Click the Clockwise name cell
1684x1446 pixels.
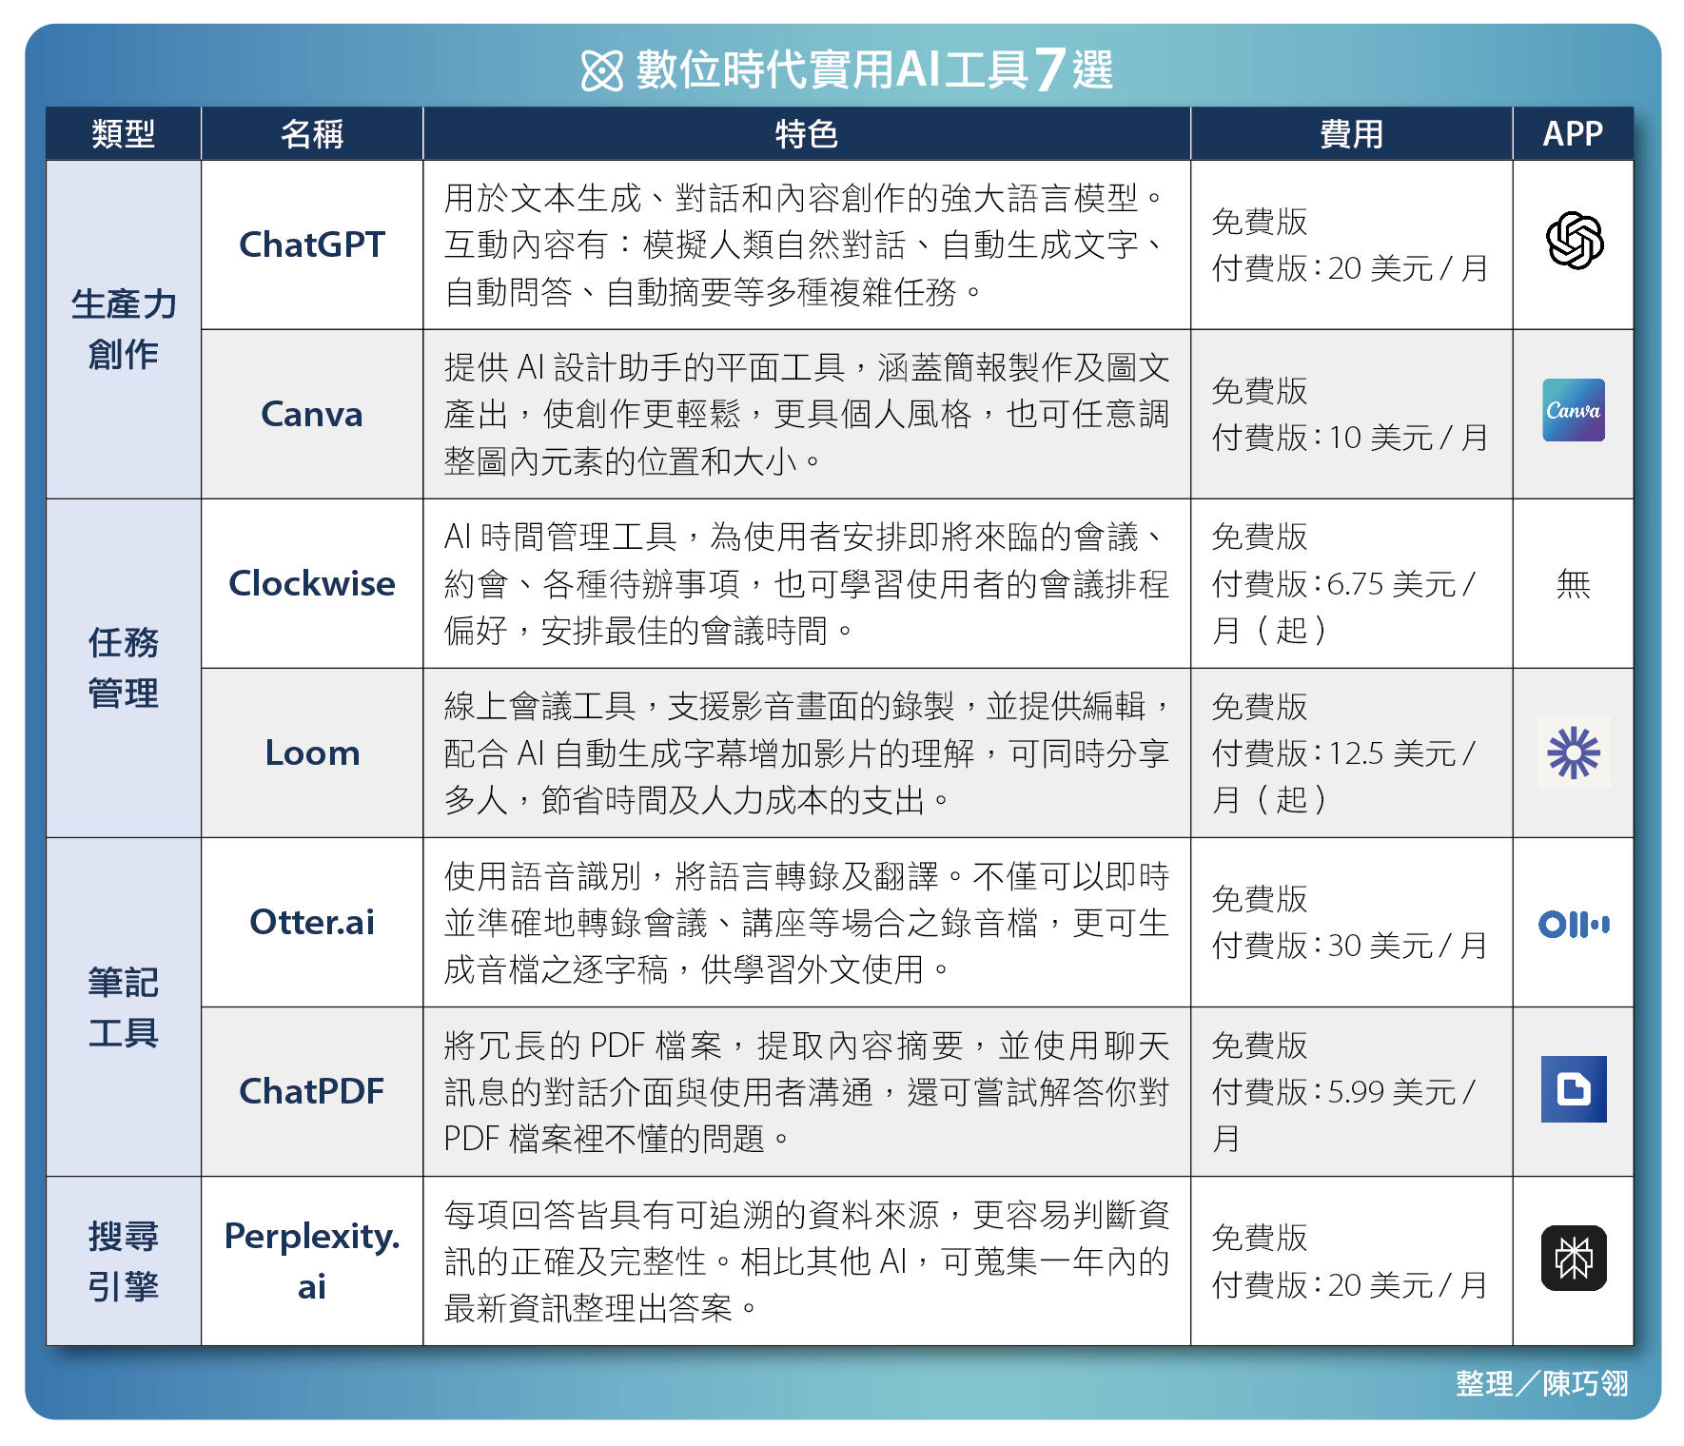coord(312,583)
